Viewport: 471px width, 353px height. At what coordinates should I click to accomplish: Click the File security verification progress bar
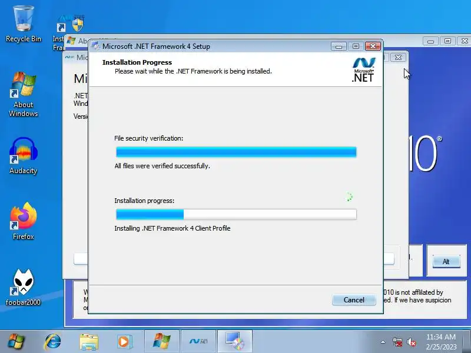point(236,152)
